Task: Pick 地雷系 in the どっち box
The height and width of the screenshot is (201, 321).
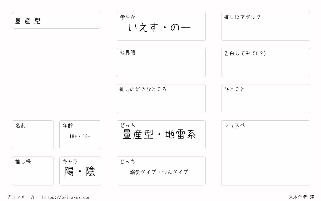Action: point(181,135)
